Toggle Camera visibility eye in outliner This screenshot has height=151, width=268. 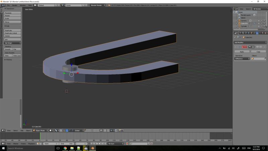(x=259, y=21)
